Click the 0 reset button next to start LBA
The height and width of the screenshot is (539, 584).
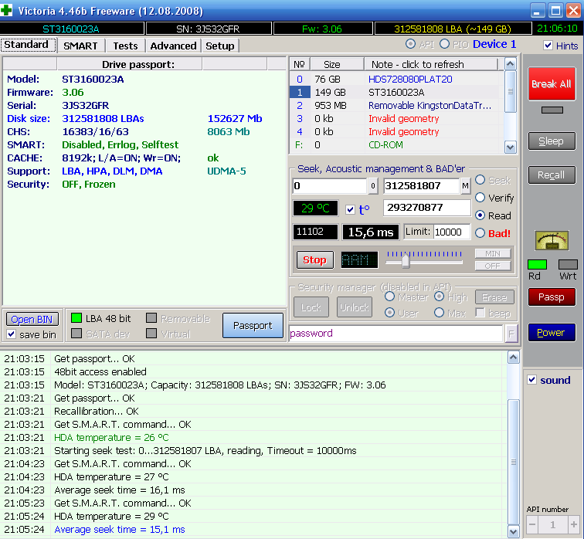pos(372,186)
